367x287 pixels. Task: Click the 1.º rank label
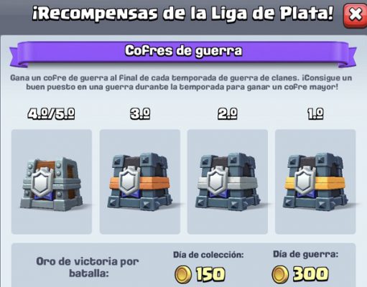(315, 113)
